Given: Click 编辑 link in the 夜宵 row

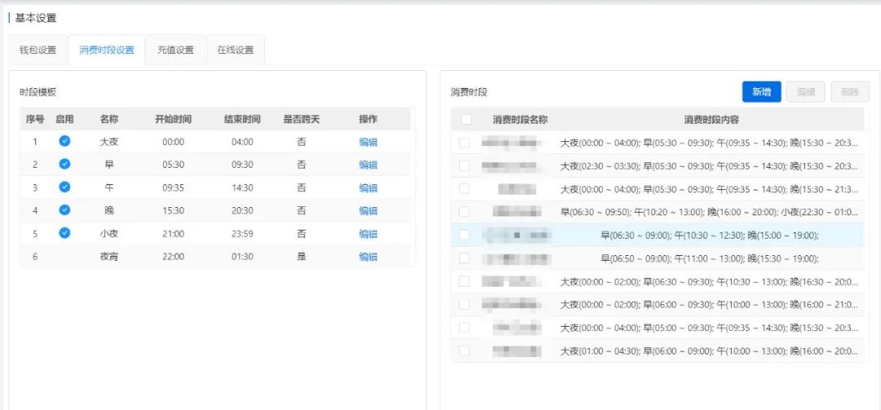Looking at the screenshot, I should (368, 257).
